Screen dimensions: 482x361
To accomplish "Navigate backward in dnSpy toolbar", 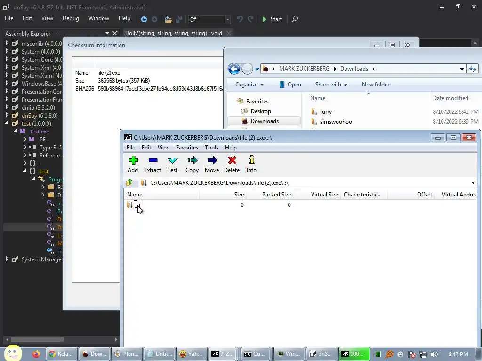I will (144, 19).
